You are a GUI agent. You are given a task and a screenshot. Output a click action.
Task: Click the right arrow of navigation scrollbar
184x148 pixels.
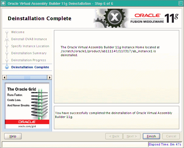(50, 78)
